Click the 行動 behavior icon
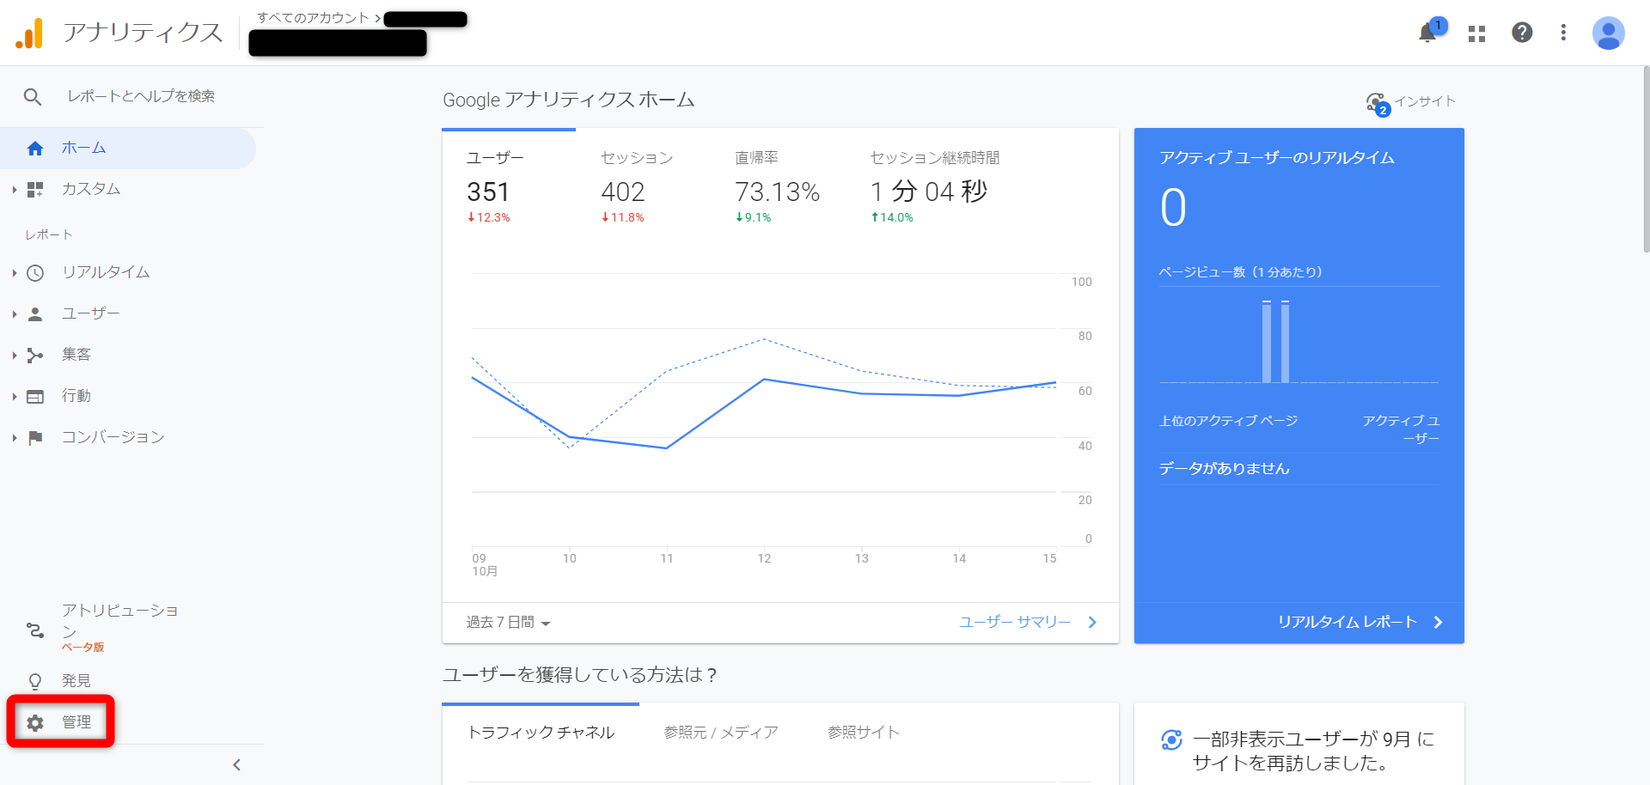The height and width of the screenshot is (785, 1650). click(x=35, y=397)
